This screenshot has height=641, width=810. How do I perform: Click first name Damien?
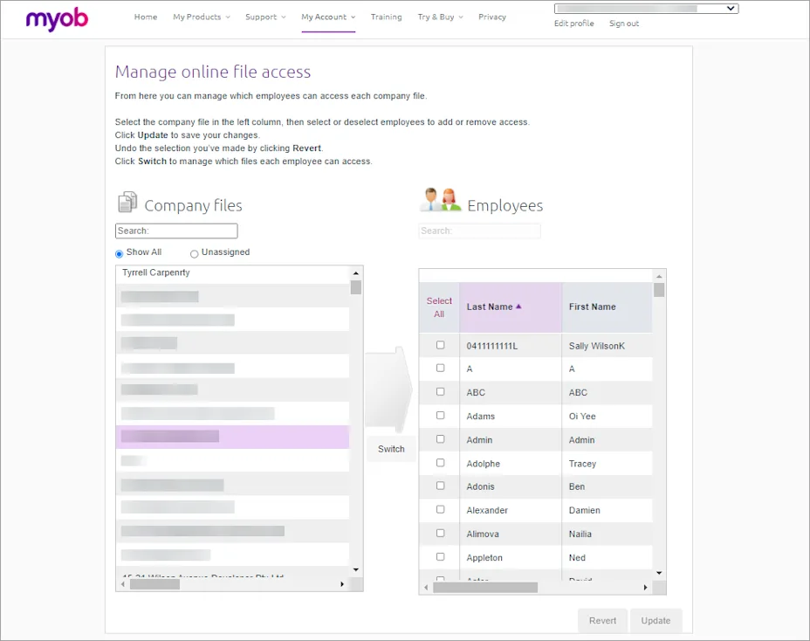[584, 510]
